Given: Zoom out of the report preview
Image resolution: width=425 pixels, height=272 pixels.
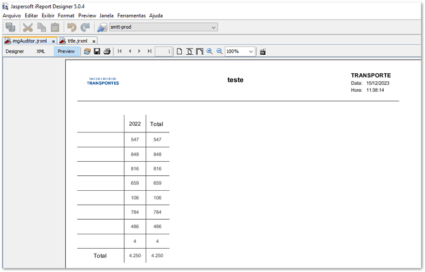Looking at the screenshot, I should tap(219, 51).
